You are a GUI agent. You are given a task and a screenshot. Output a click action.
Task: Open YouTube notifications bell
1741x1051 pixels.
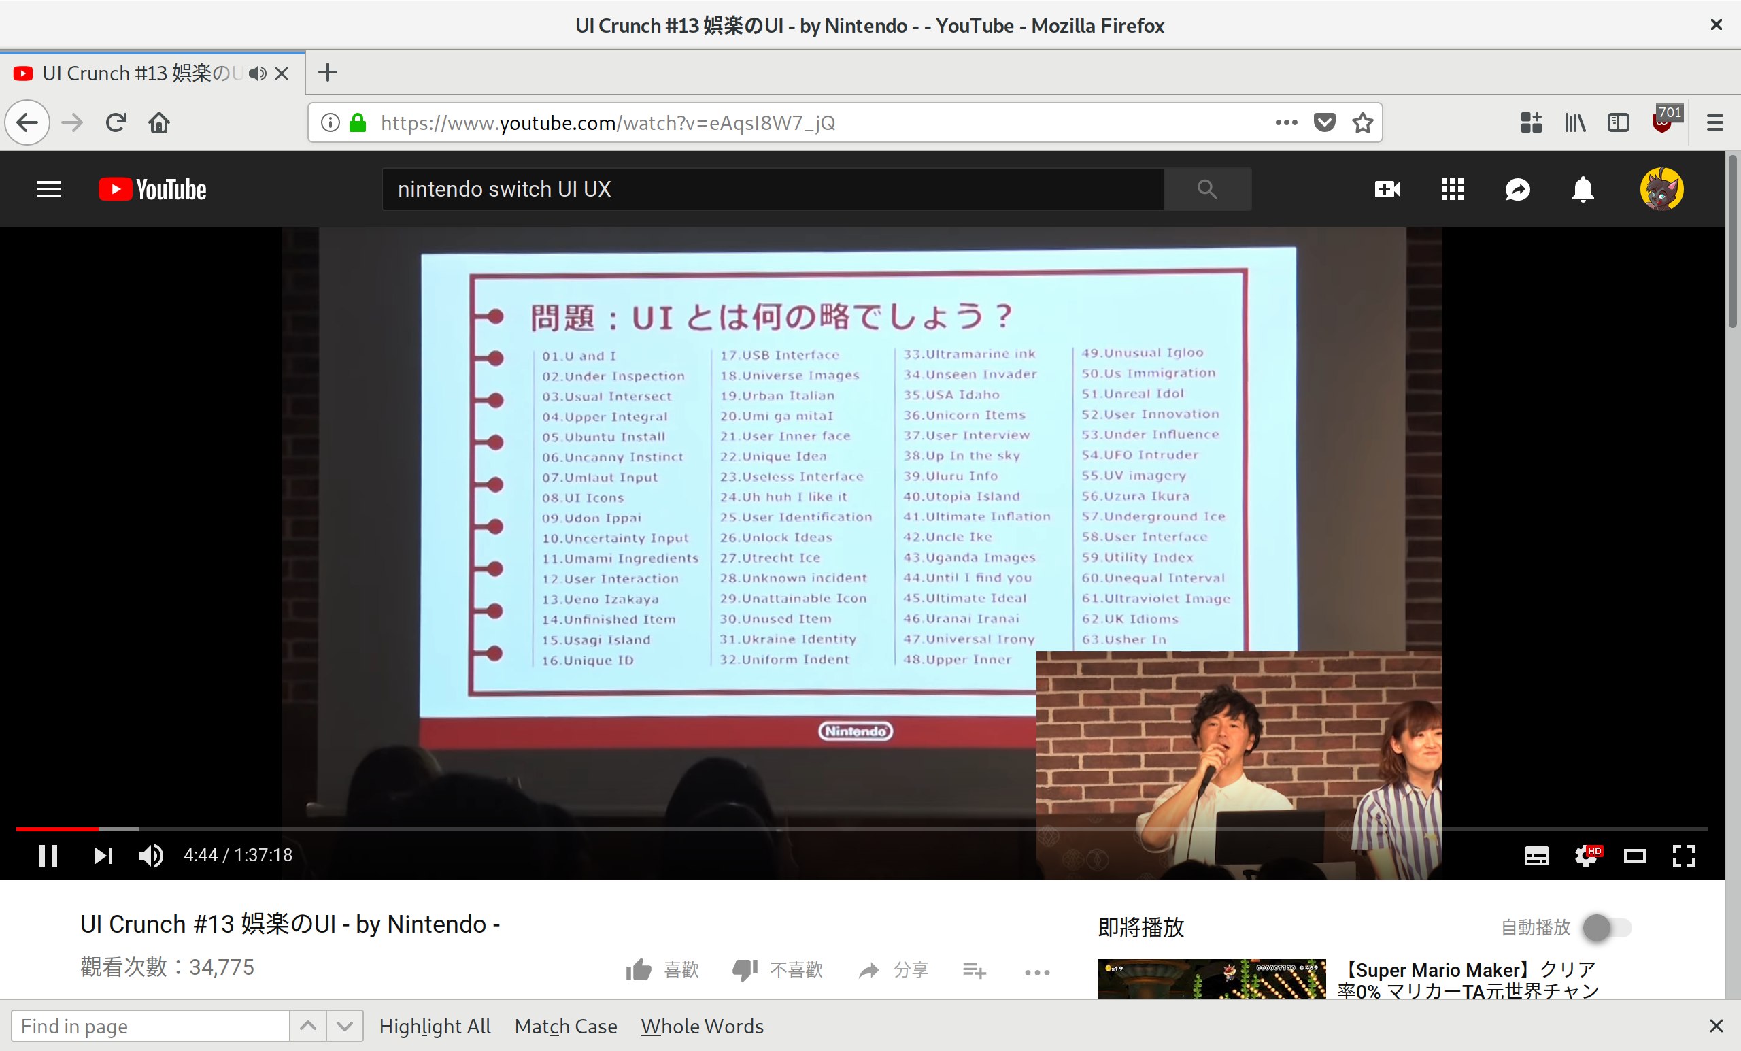coord(1583,189)
